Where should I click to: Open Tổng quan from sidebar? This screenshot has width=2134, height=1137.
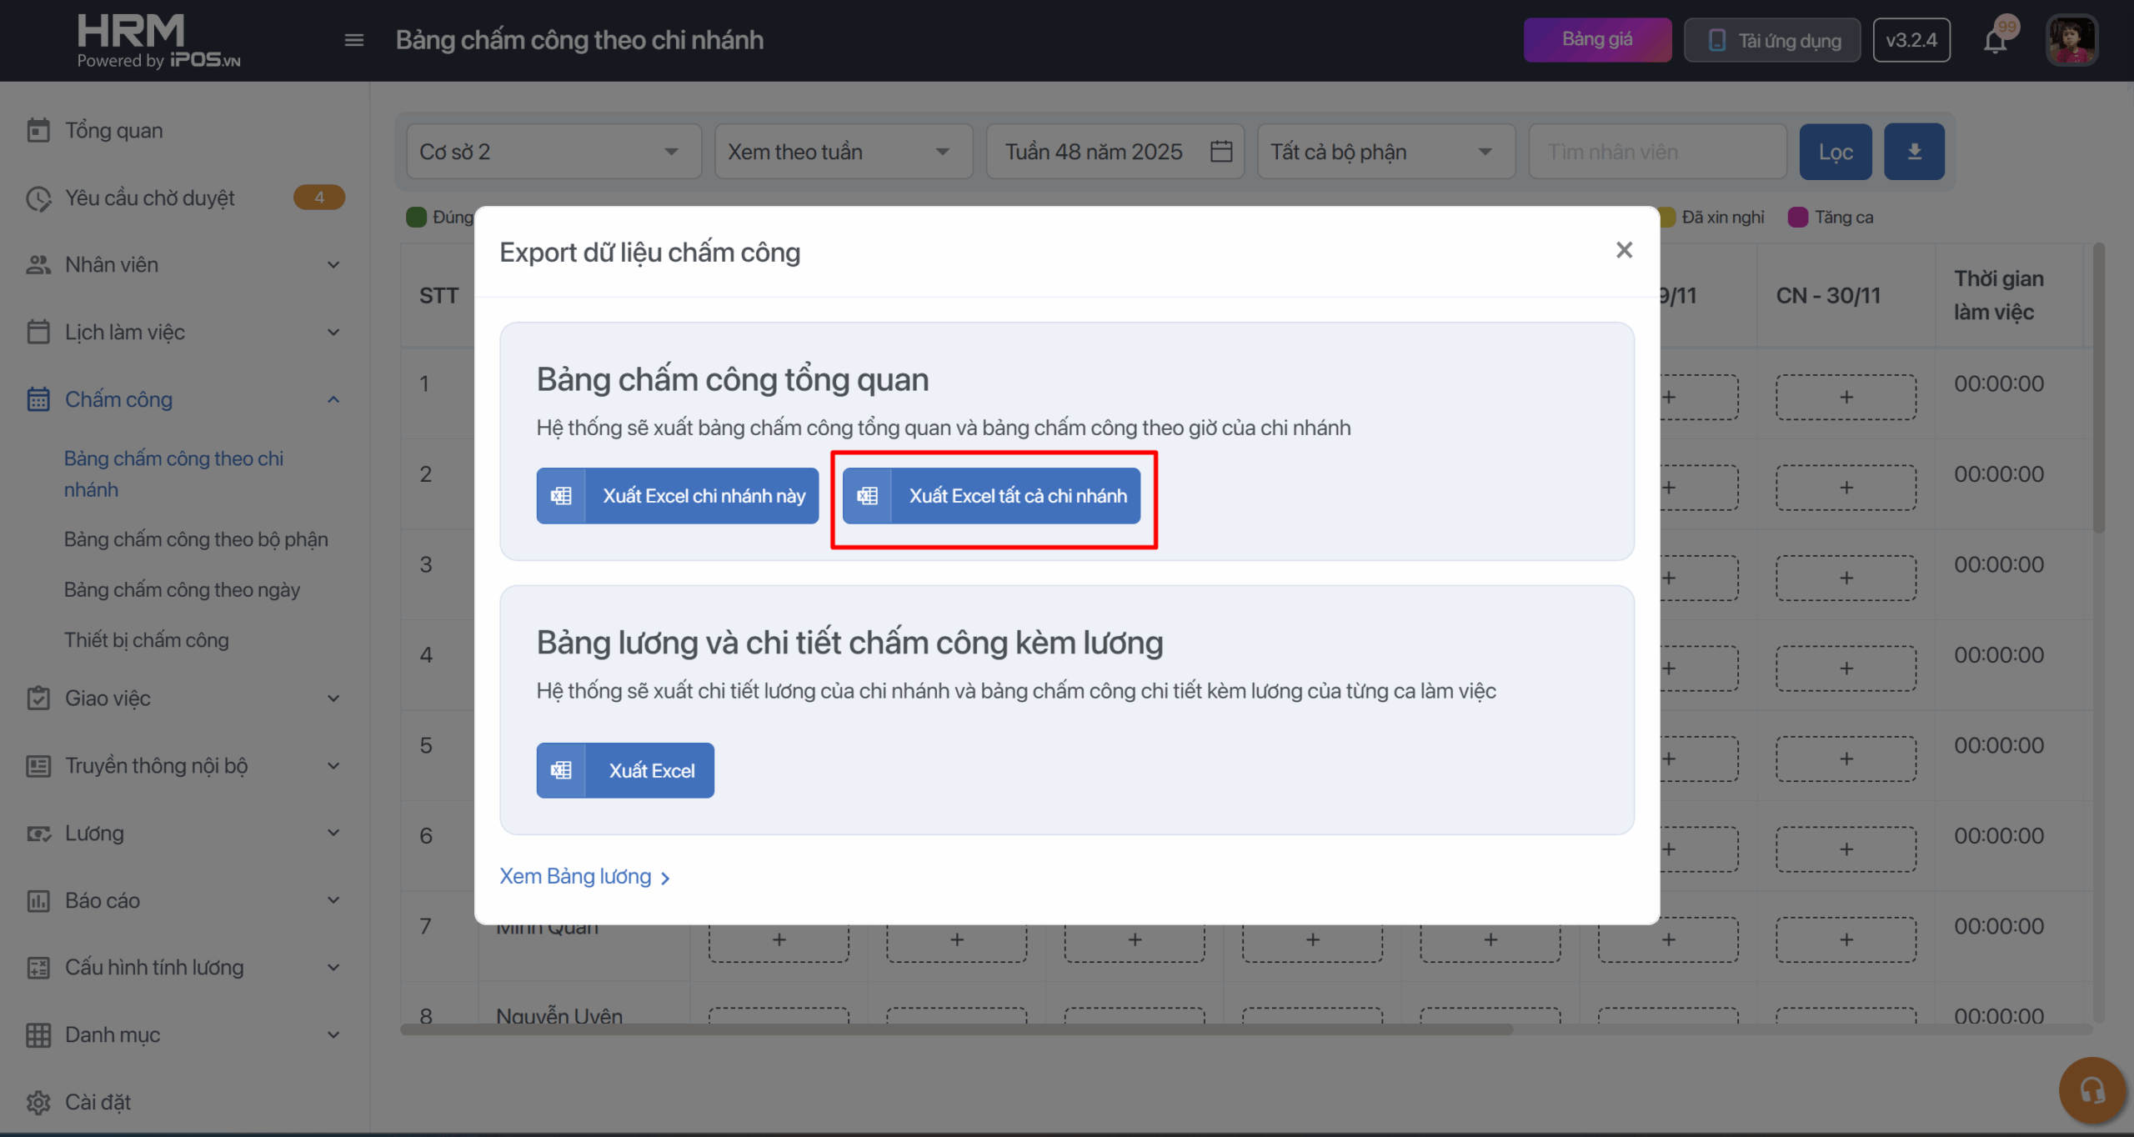point(113,131)
